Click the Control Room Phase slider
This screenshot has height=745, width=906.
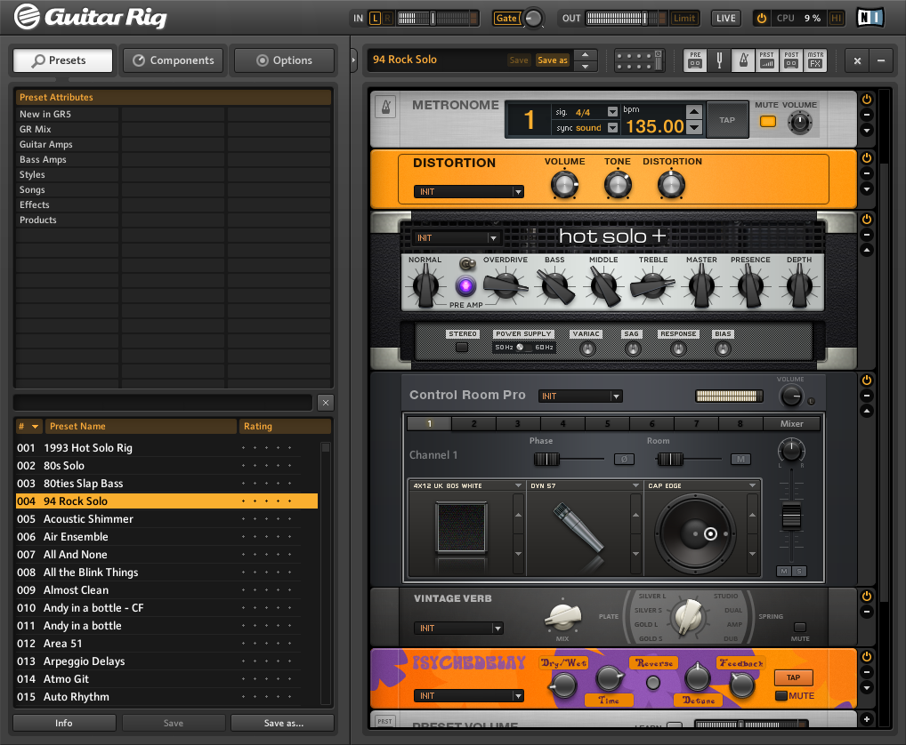[x=569, y=460]
